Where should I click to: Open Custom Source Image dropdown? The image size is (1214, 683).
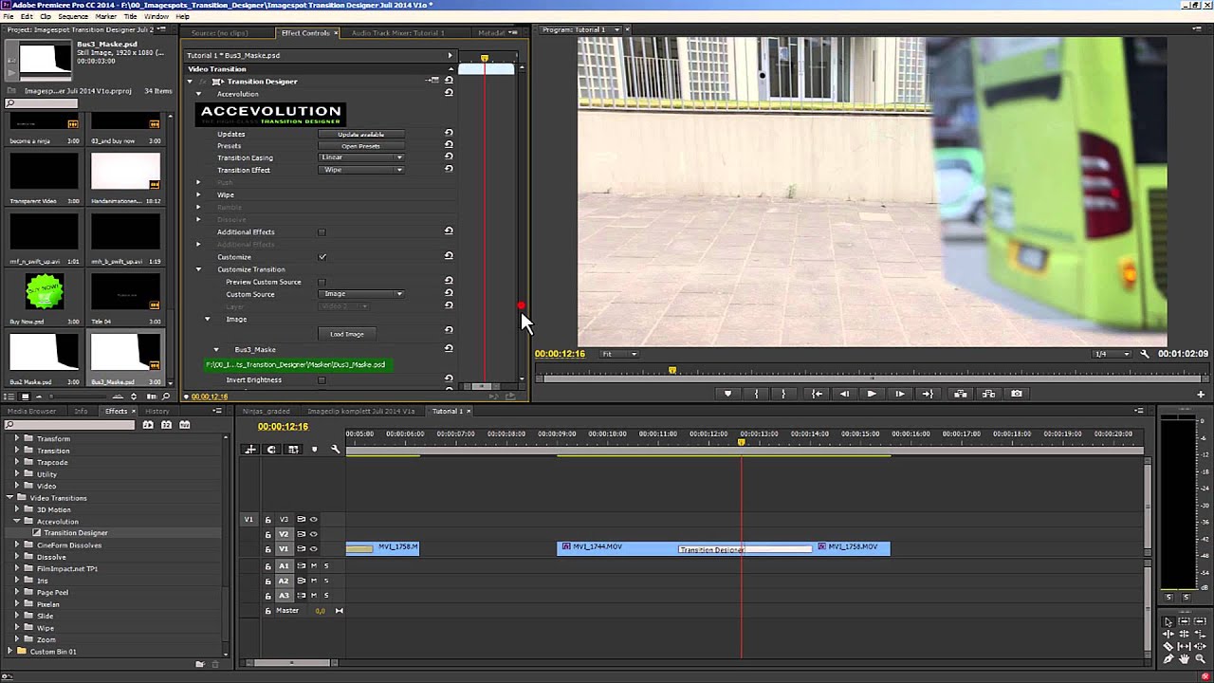(x=361, y=294)
